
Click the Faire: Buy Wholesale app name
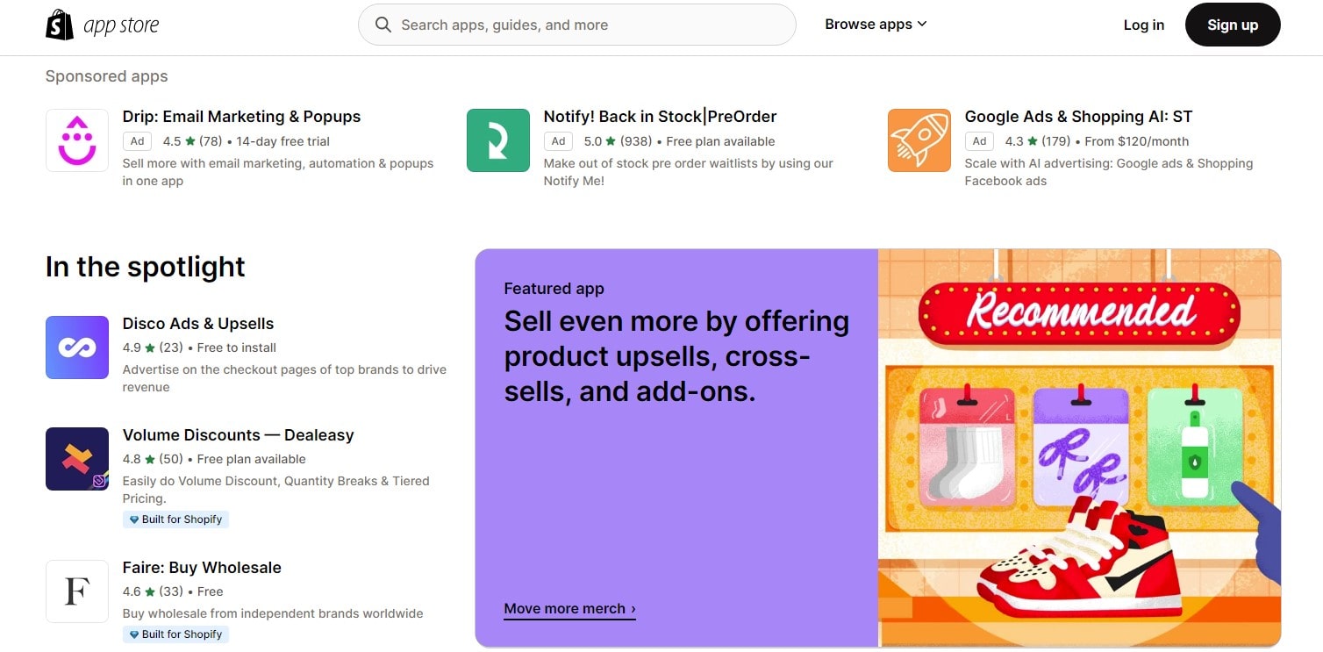pos(202,568)
